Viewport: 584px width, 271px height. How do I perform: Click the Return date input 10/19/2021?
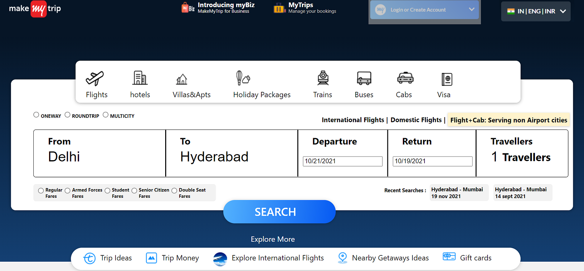pos(432,161)
